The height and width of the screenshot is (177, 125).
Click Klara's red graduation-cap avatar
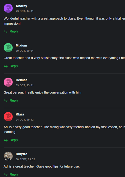8,117
